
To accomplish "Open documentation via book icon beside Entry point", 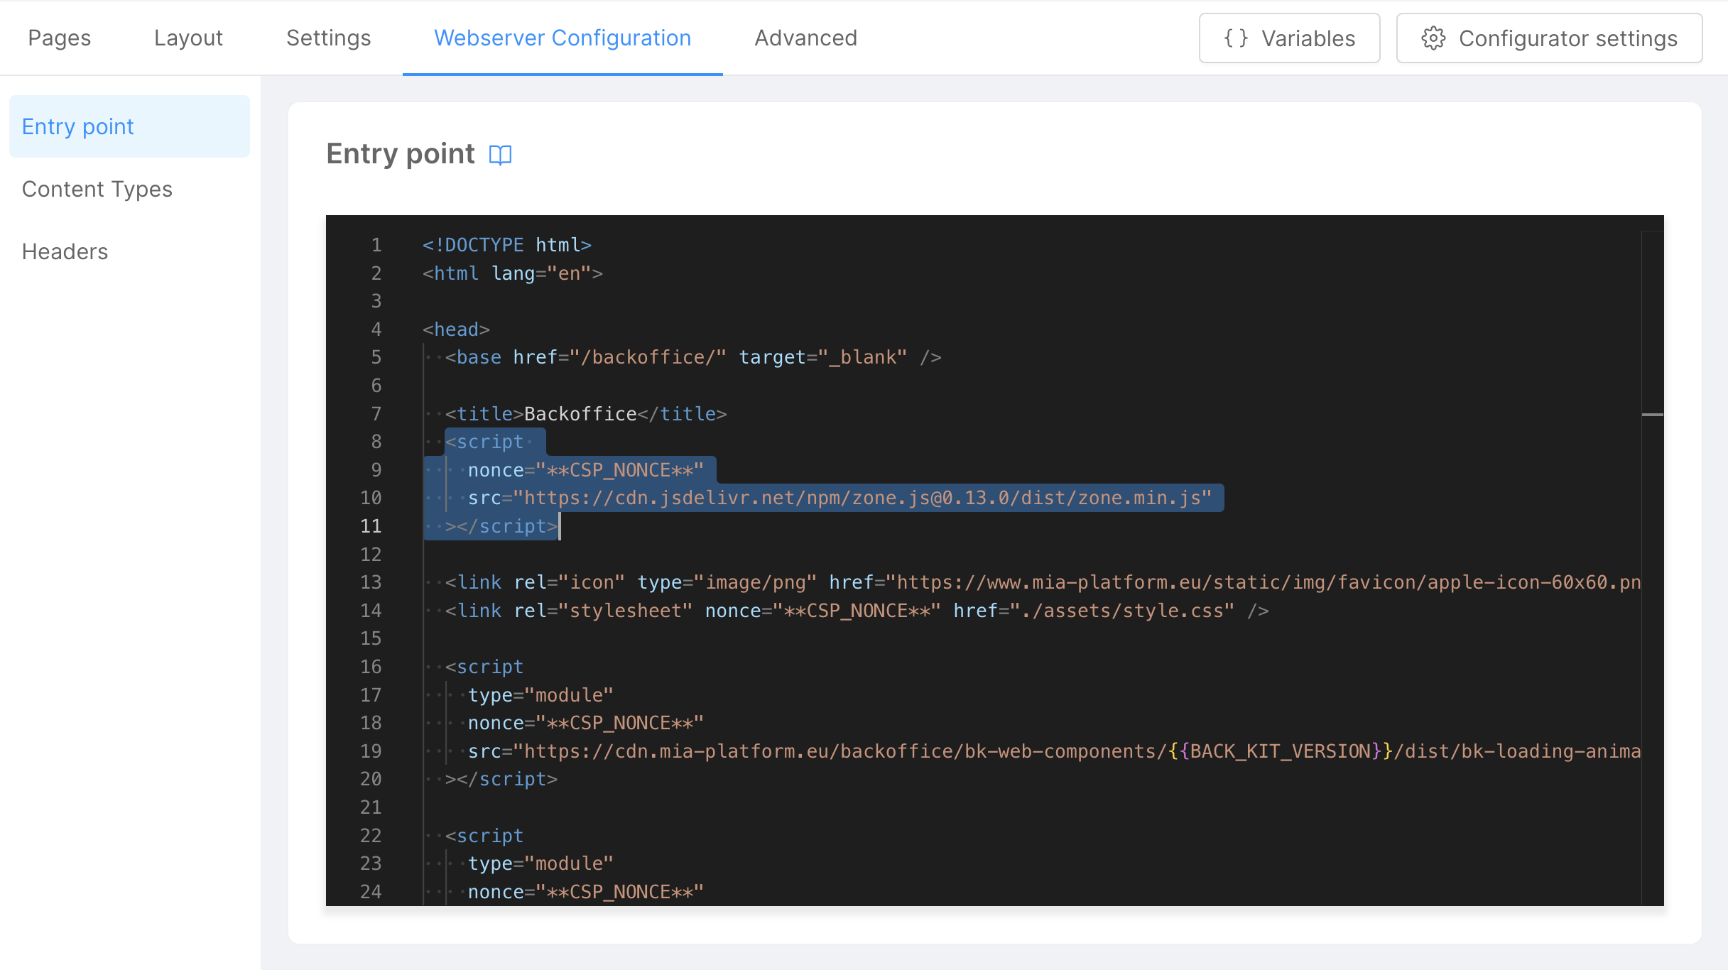I will click(x=501, y=155).
